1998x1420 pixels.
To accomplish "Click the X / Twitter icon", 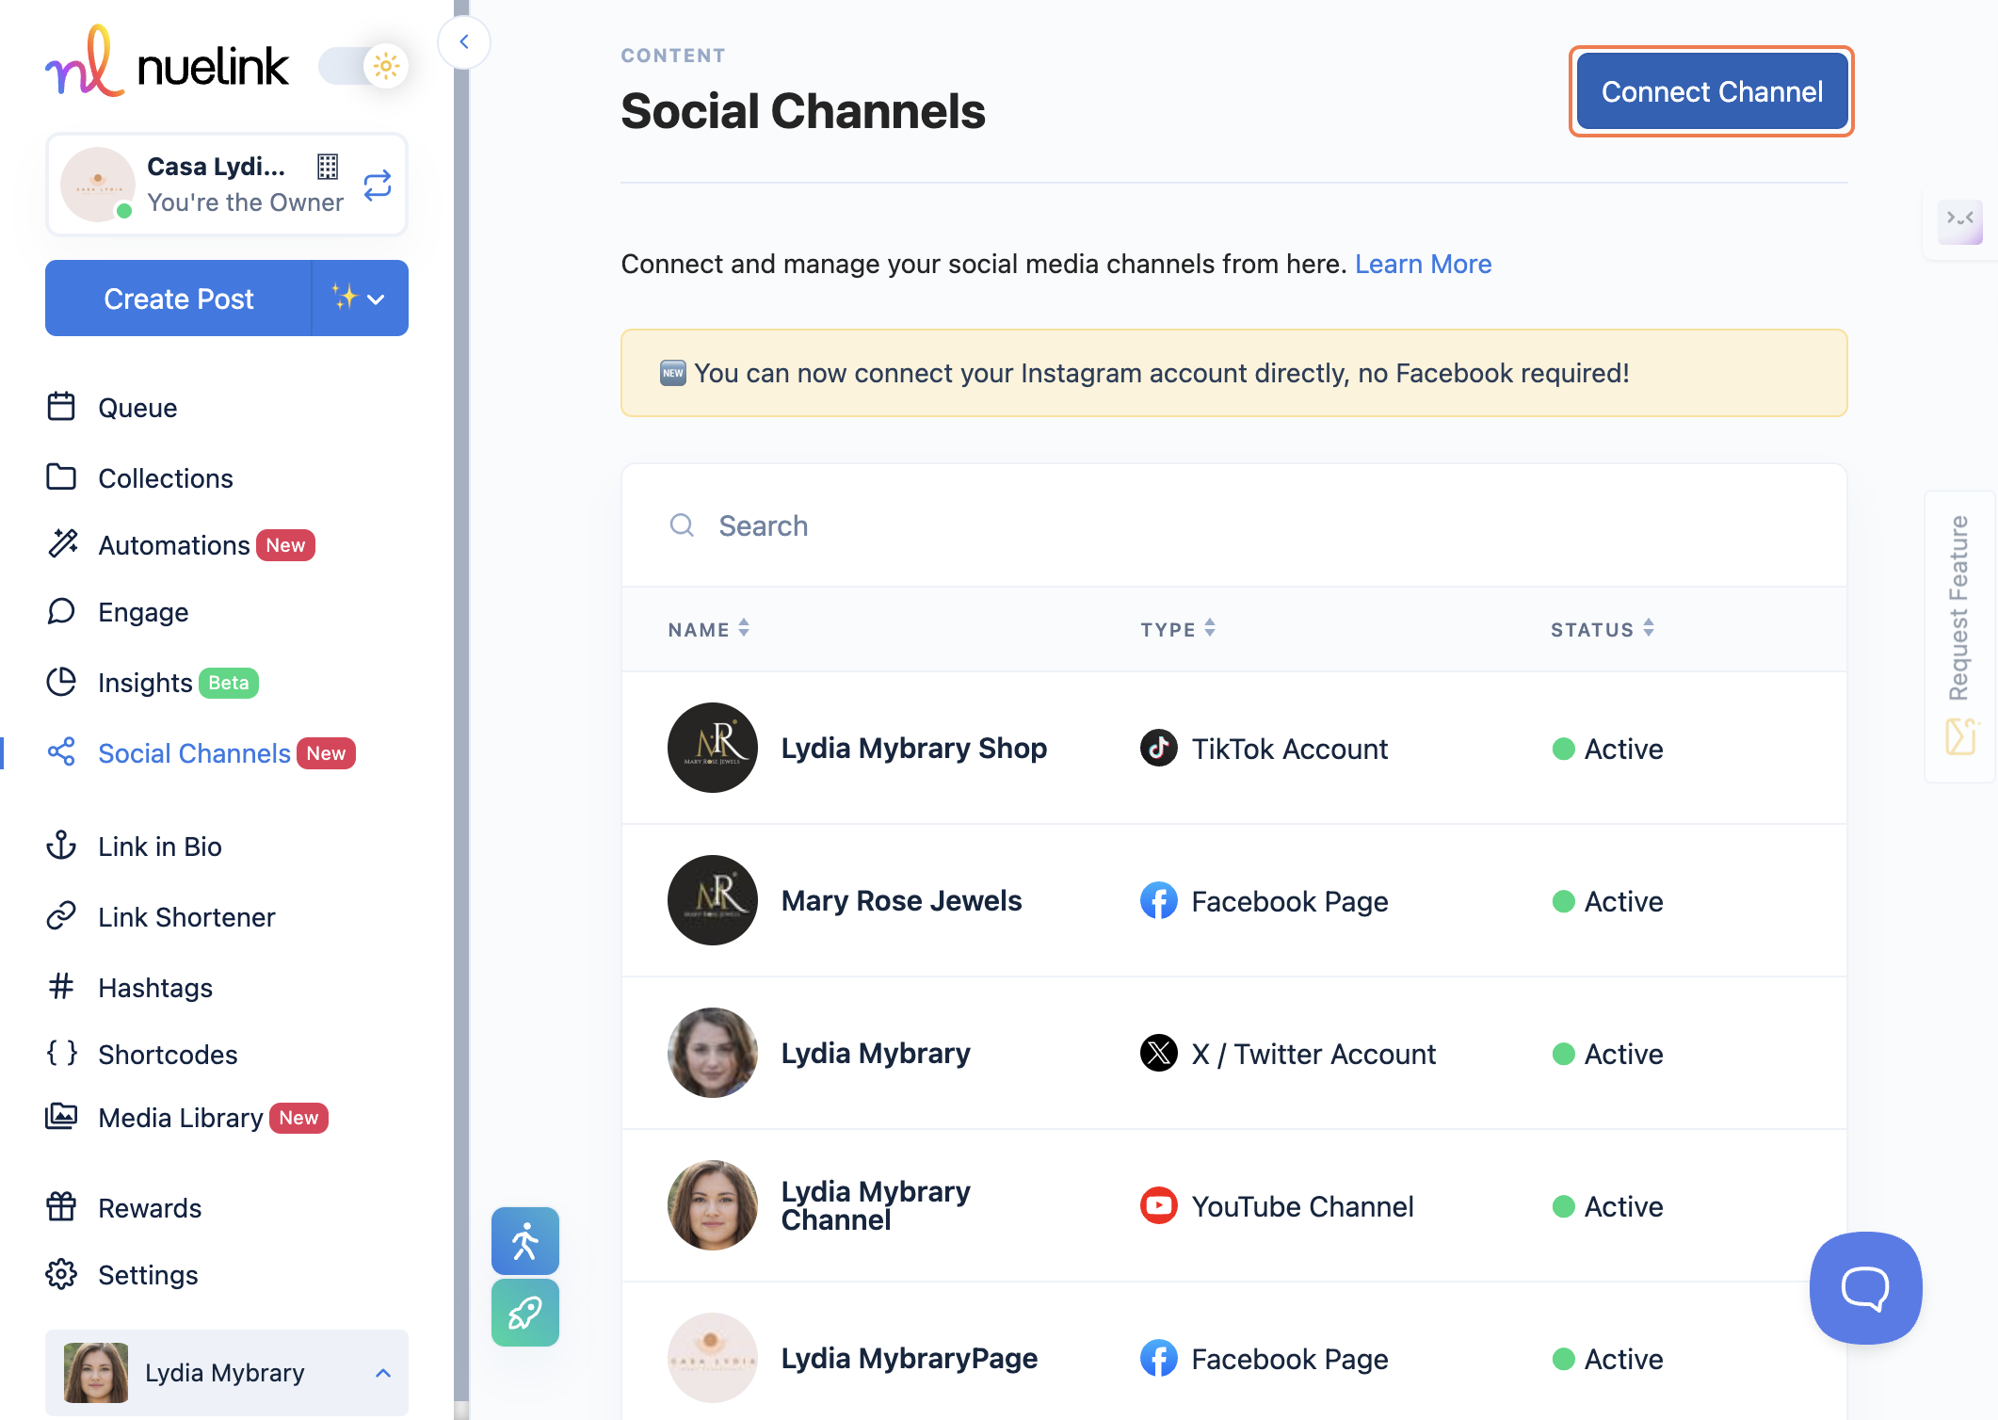I will (1159, 1053).
